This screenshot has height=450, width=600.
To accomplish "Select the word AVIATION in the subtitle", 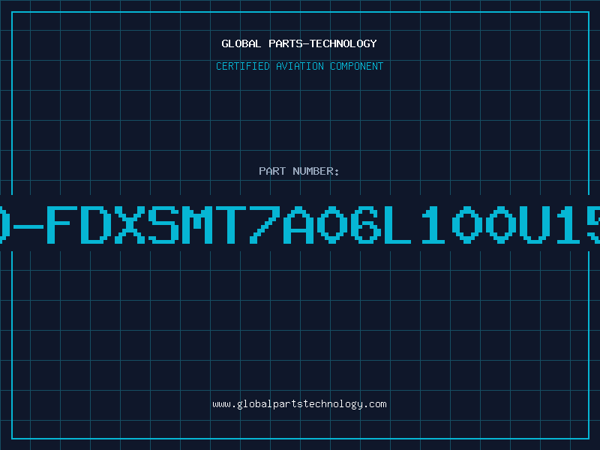I will click(300, 66).
